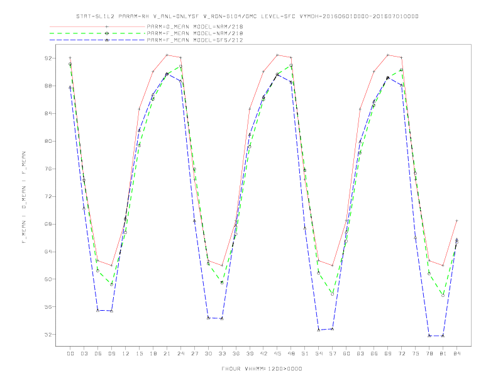The height and width of the screenshot is (385, 498).
Task: Click x-axis forecast hour label 45
Action: pyautogui.click(x=277, y=354)
